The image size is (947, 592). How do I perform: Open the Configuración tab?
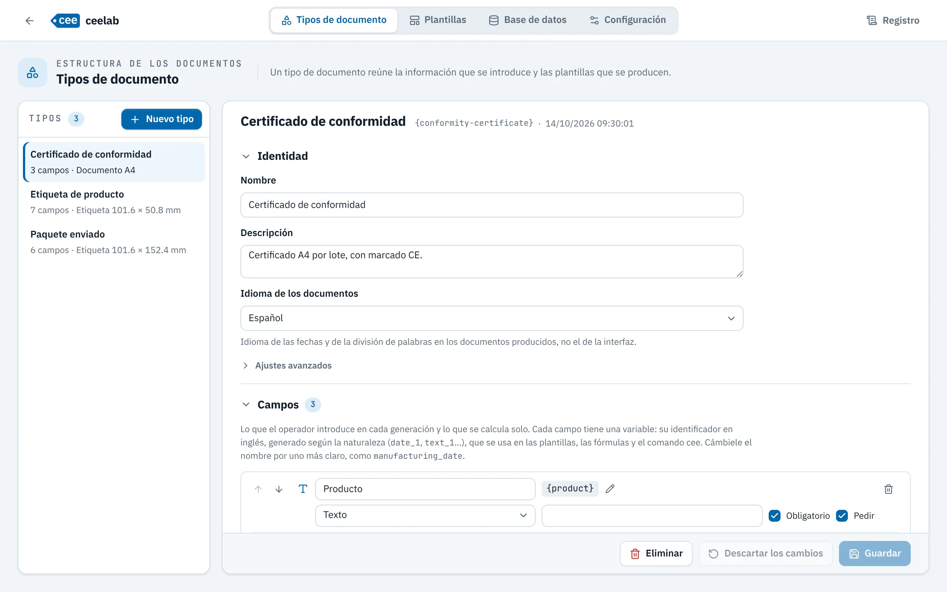[x=628, y=20]
